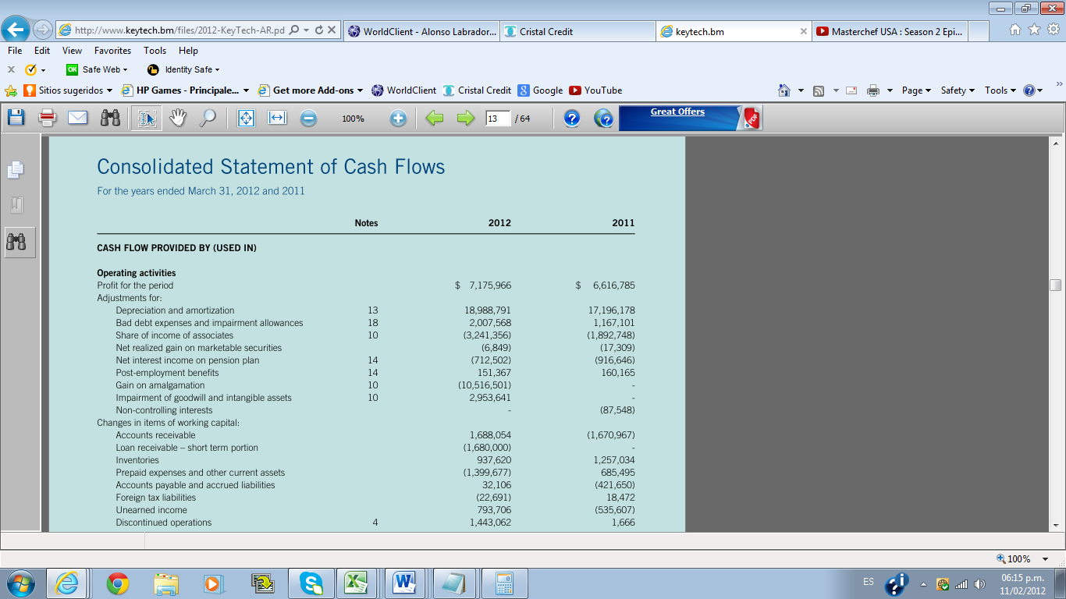Email the PDF using the envelope icon

click(x=77, y=119)
